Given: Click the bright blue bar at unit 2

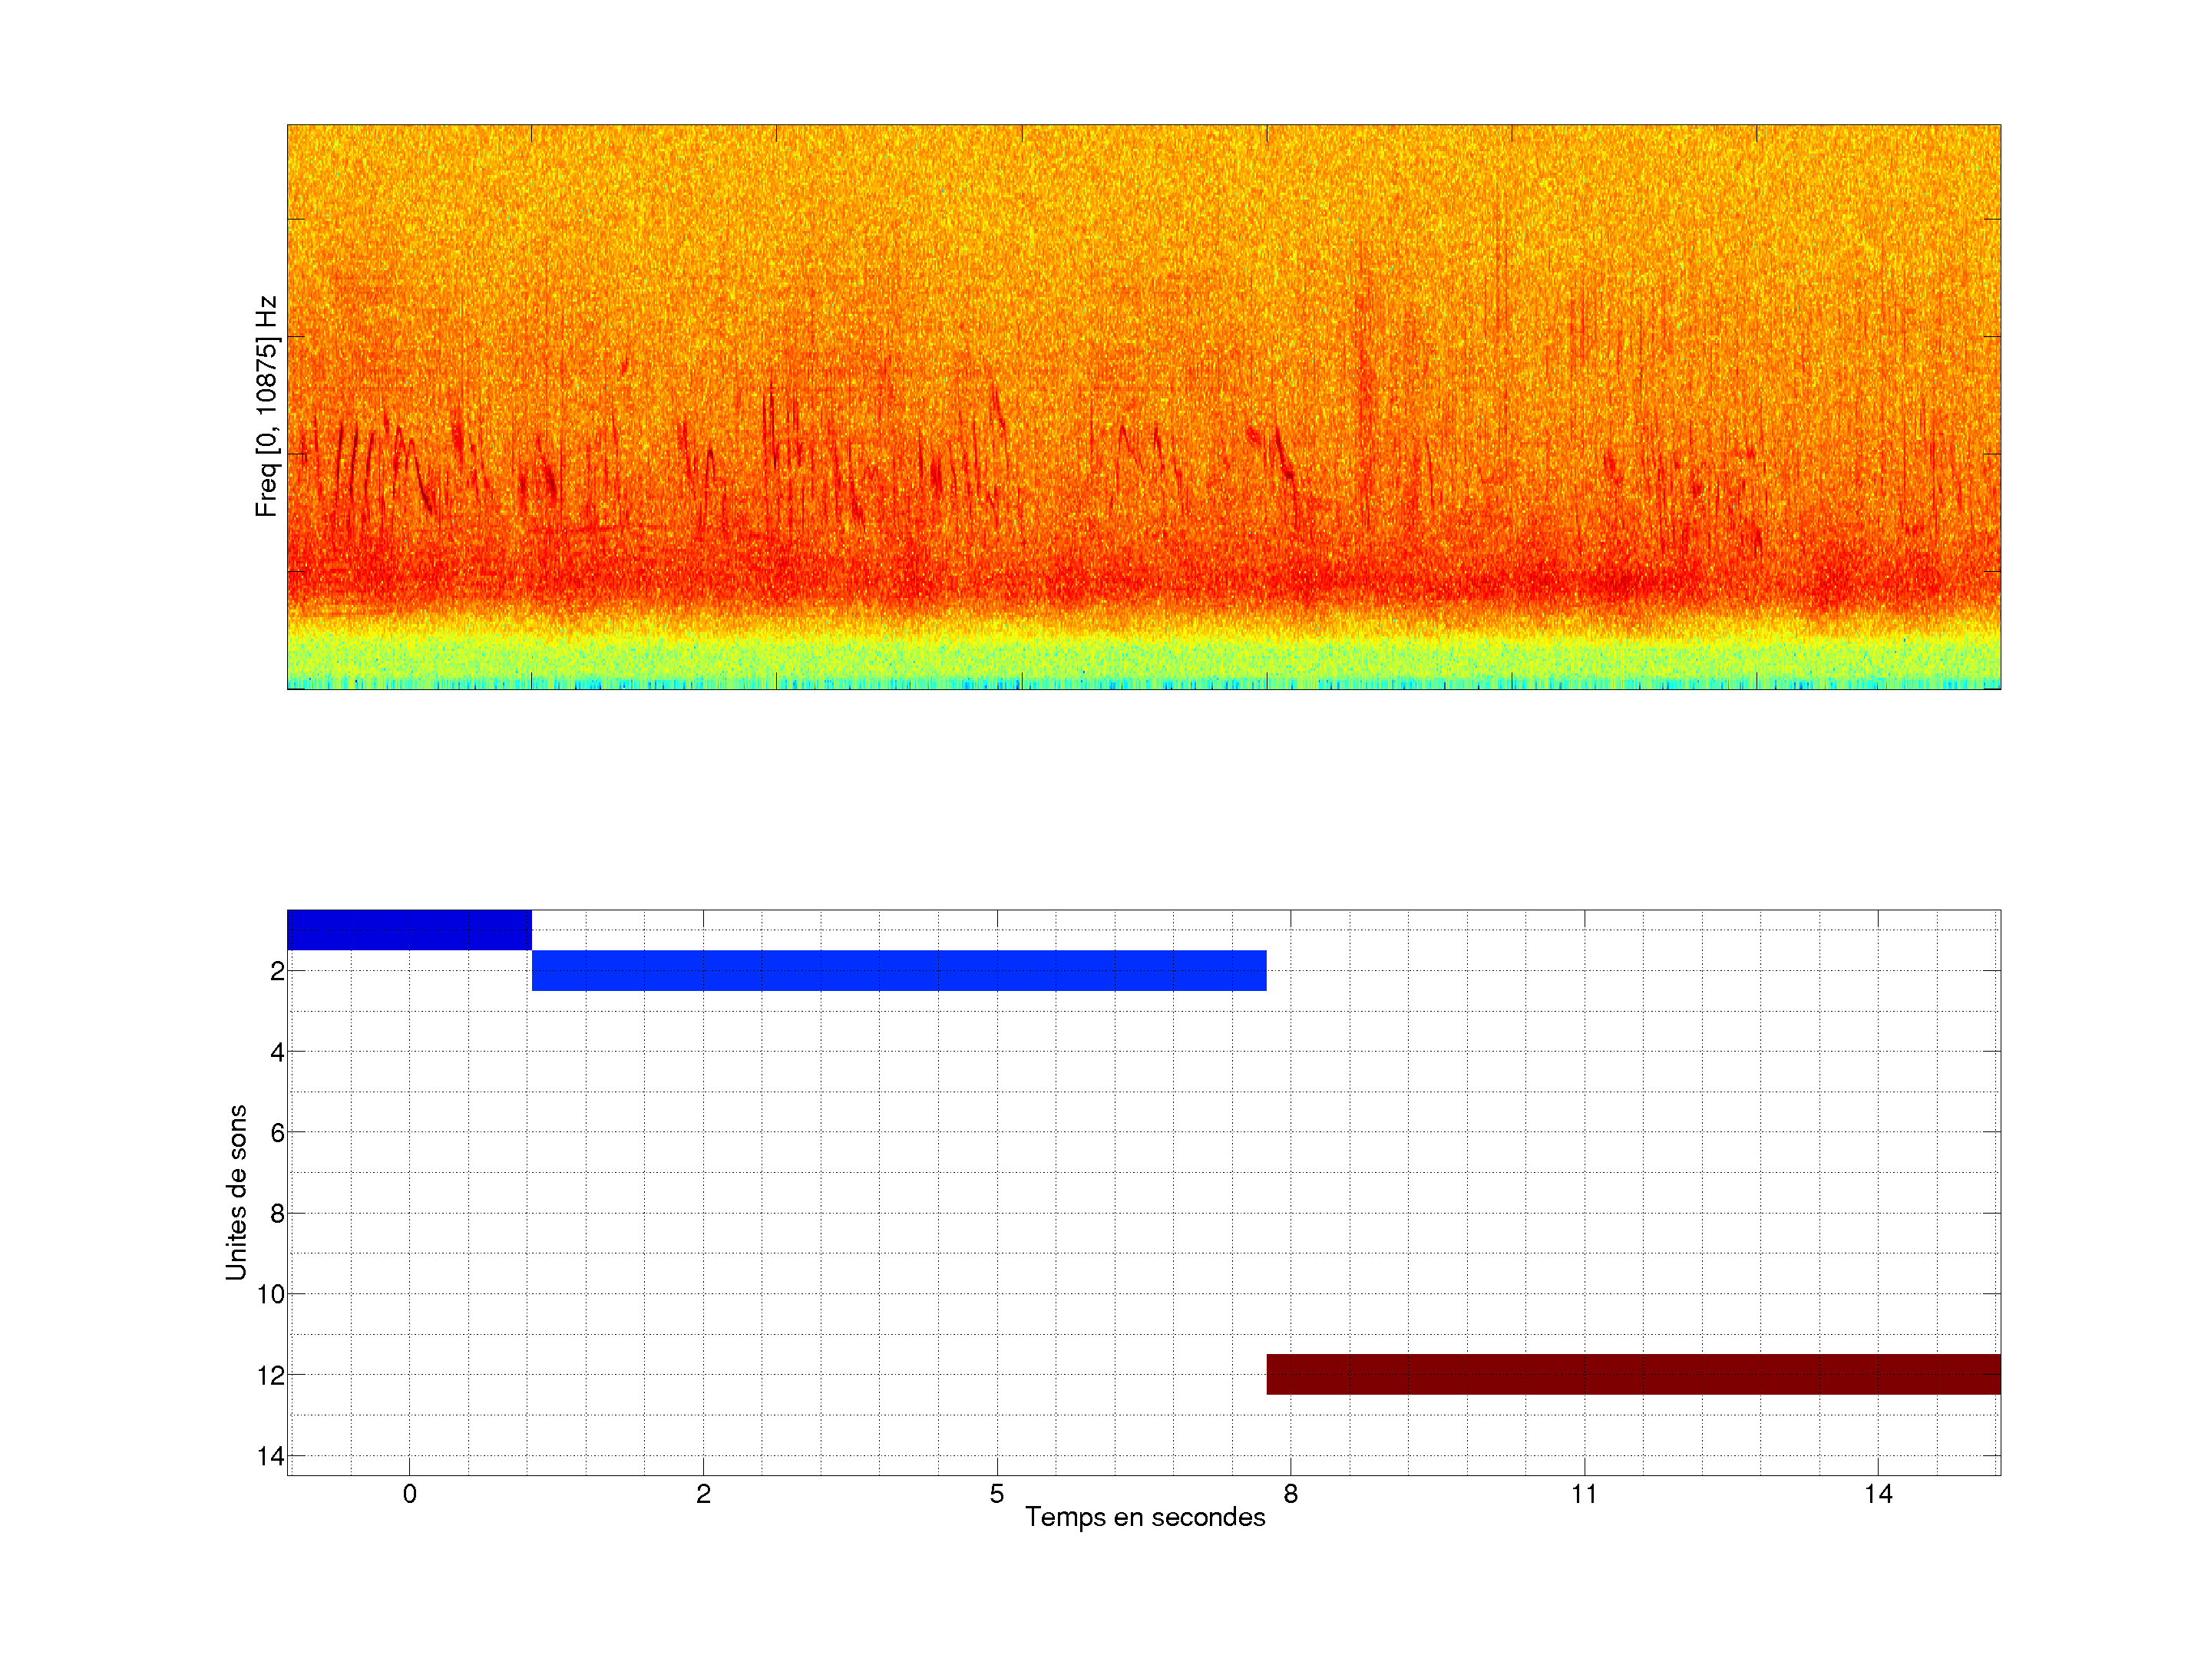Looking at the screenshot, I should [898, 970].
